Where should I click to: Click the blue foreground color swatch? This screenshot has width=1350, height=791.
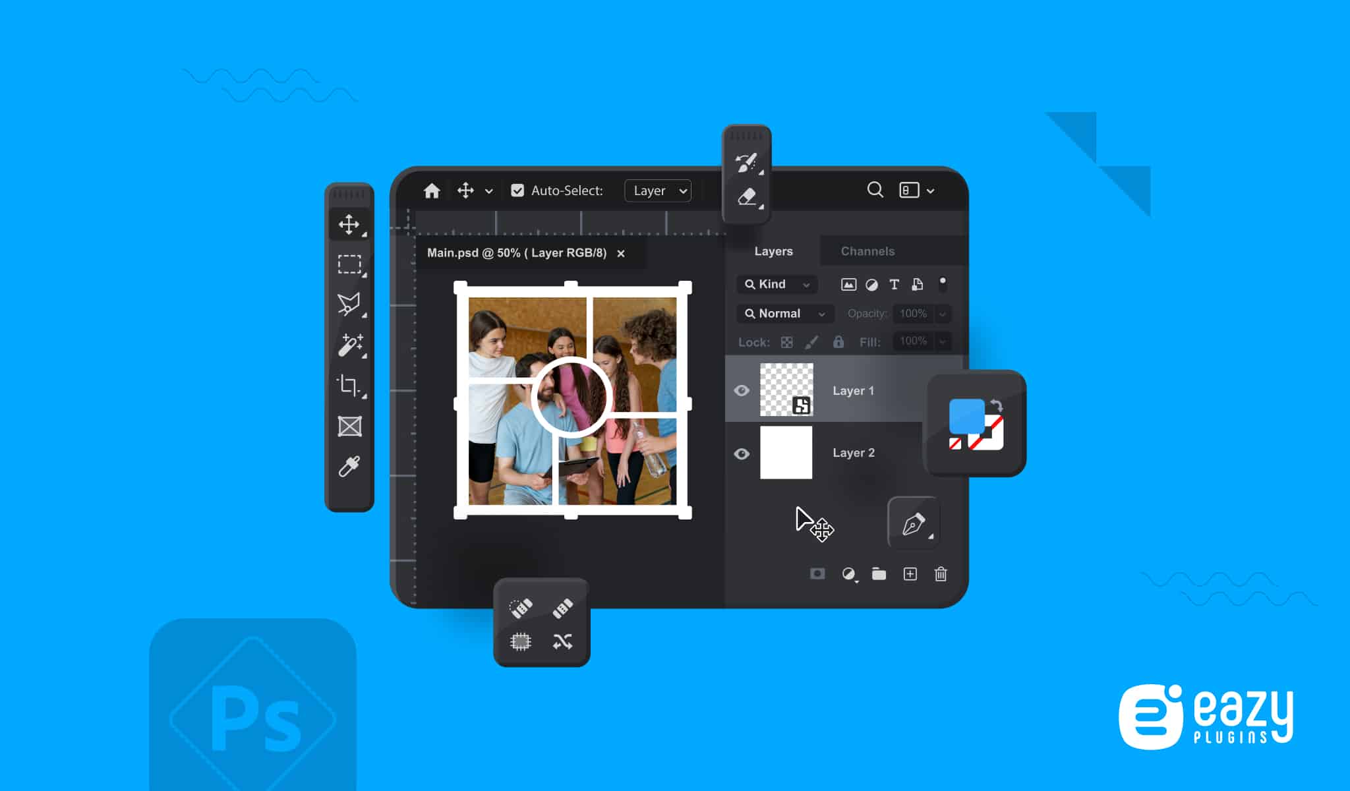pos(966,415)
